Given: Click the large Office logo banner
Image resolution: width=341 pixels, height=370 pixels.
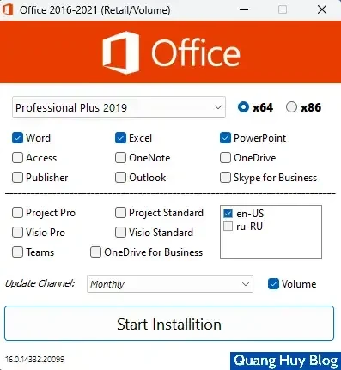Looking at the screenshot, I should (x=171, y=52).
